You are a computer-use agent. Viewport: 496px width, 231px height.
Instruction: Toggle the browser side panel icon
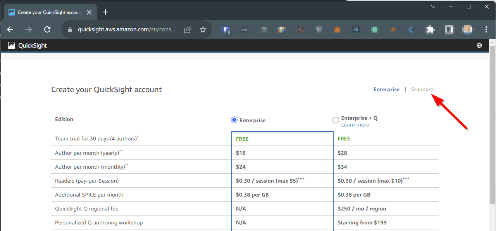click(449, 29)
